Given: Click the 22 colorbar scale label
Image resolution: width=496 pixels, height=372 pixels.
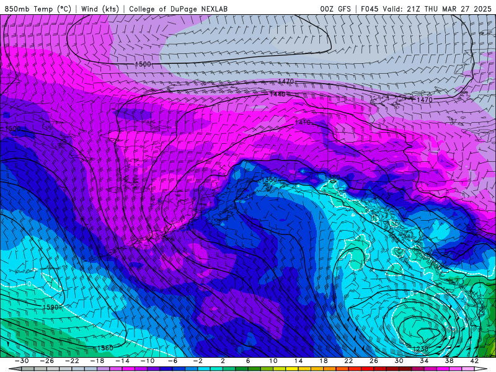Looking at the screenshot, I should tap(348, 361).
